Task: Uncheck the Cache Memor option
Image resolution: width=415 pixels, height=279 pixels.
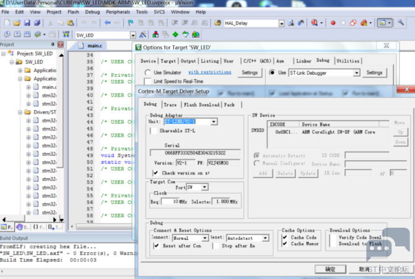Action: click(285, 244)
